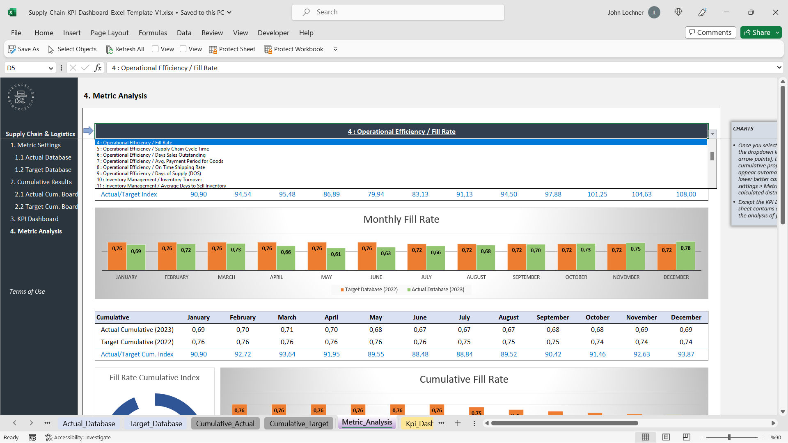Image resolution: width=788 pixels, height=443 pixels.
Task: Switch to Page Layout view in status bar
Action: click(x=666, y=437)
